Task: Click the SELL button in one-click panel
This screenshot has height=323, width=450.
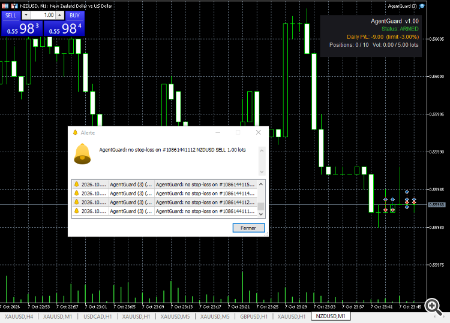Action: (11, 16)
